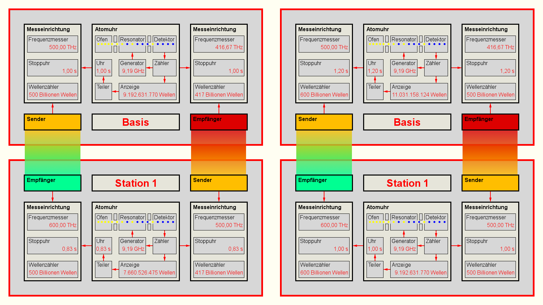This screenshot has height=305, width=543.
Task: Click the Basis Sender box in the left diagram
Action: pyautogui.click(x=53, y=122)
